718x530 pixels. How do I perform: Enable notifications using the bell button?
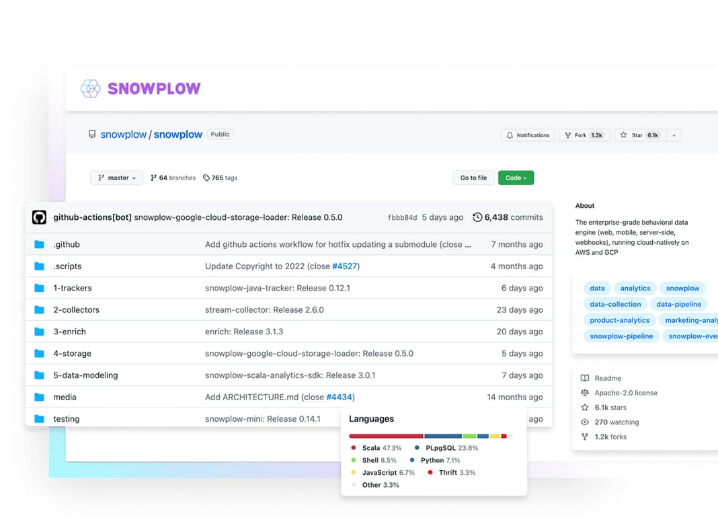tap(528, 135)
